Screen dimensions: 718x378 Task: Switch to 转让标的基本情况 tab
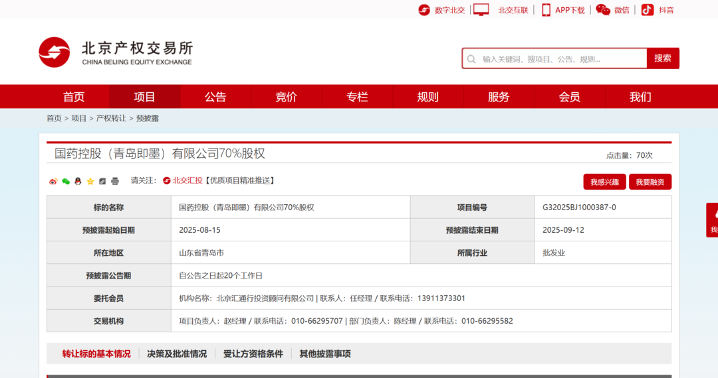pyautogui.click(x=96, y=354)
